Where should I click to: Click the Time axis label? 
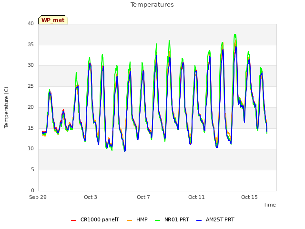tap(270, 205)
